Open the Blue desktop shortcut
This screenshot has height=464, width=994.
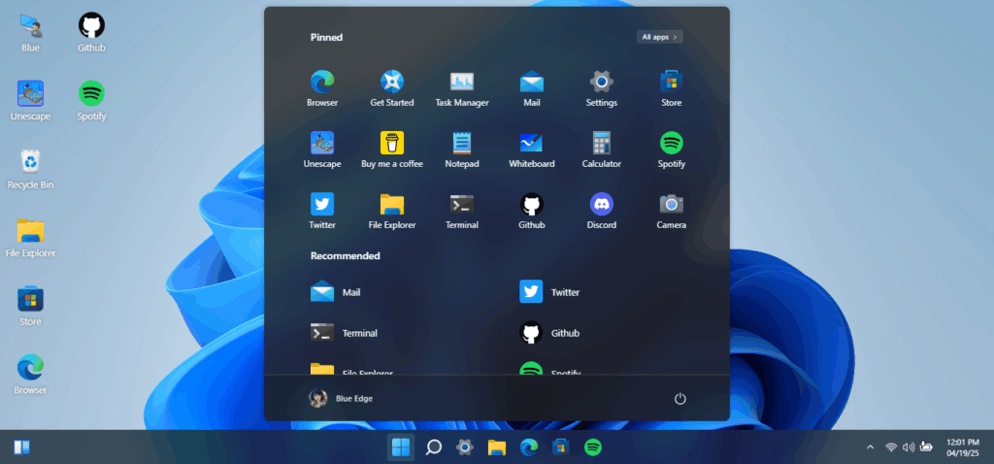pyautogui.click(x=30, y=33)
